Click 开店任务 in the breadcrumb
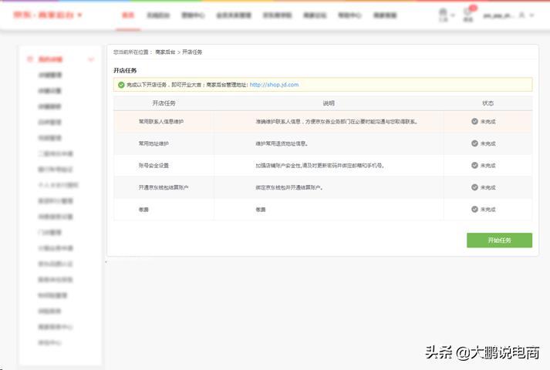This screenshot has width=550, height=370. (x=192, y=52)
